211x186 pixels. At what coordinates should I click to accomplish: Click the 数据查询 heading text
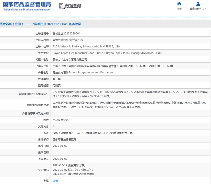click(73, 6)
